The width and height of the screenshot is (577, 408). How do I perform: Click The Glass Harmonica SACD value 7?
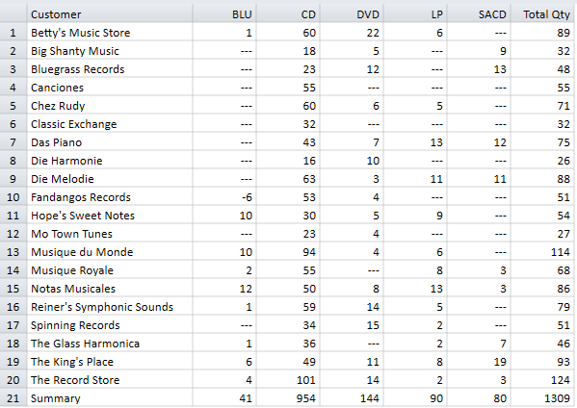click(x=479, y=344)
